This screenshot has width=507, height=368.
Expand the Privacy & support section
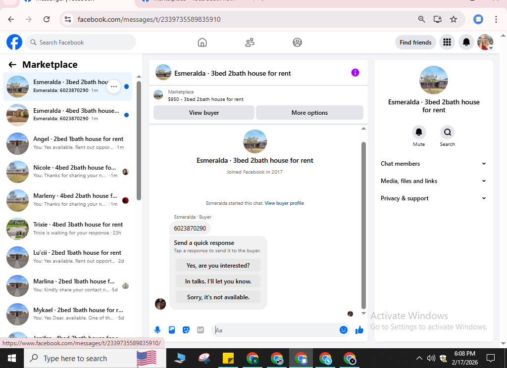(x=433, y=198)
